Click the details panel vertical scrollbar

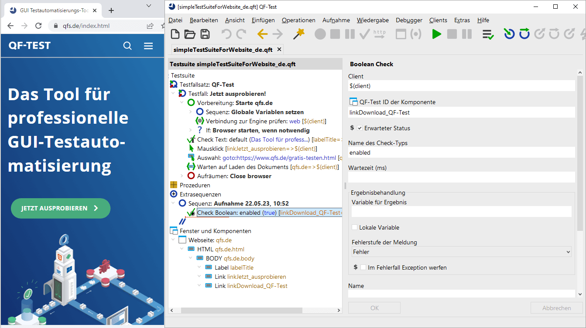pos(580,152)
